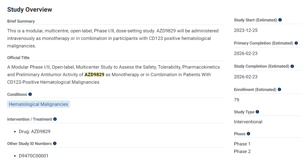Click the Interventional study type value

coord(248,122)
